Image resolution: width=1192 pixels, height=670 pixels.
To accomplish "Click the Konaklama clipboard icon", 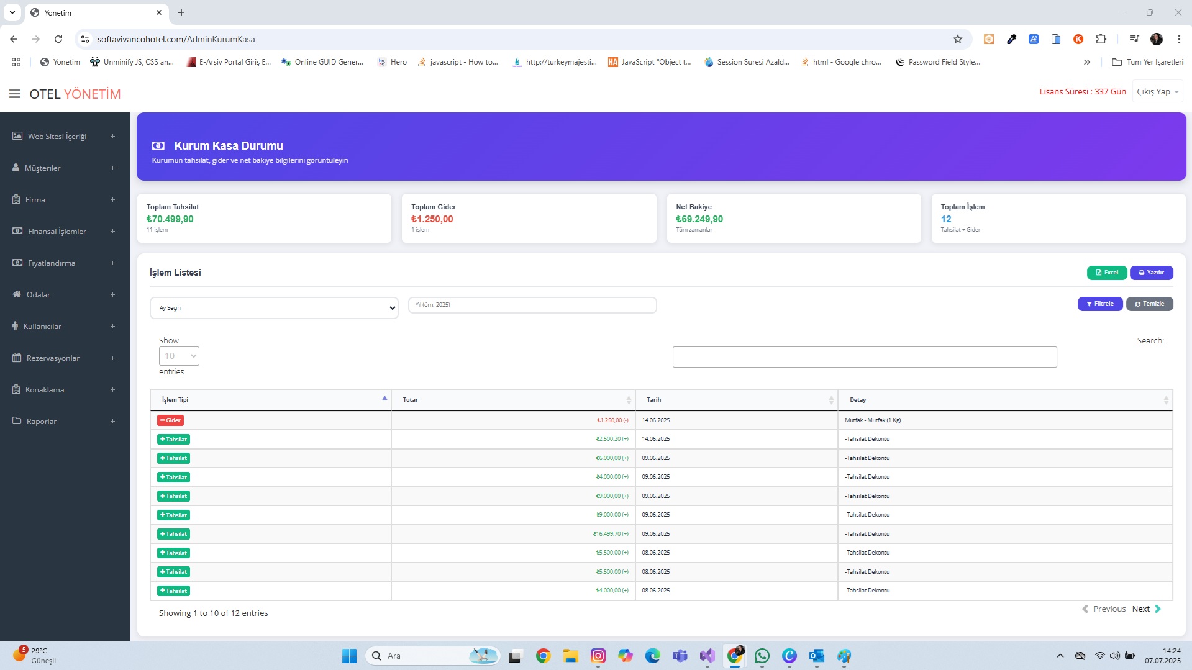I will tap(16, 389).
